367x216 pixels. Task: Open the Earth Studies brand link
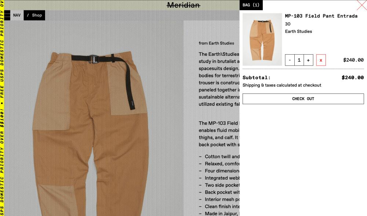click(x=221, y=43)
